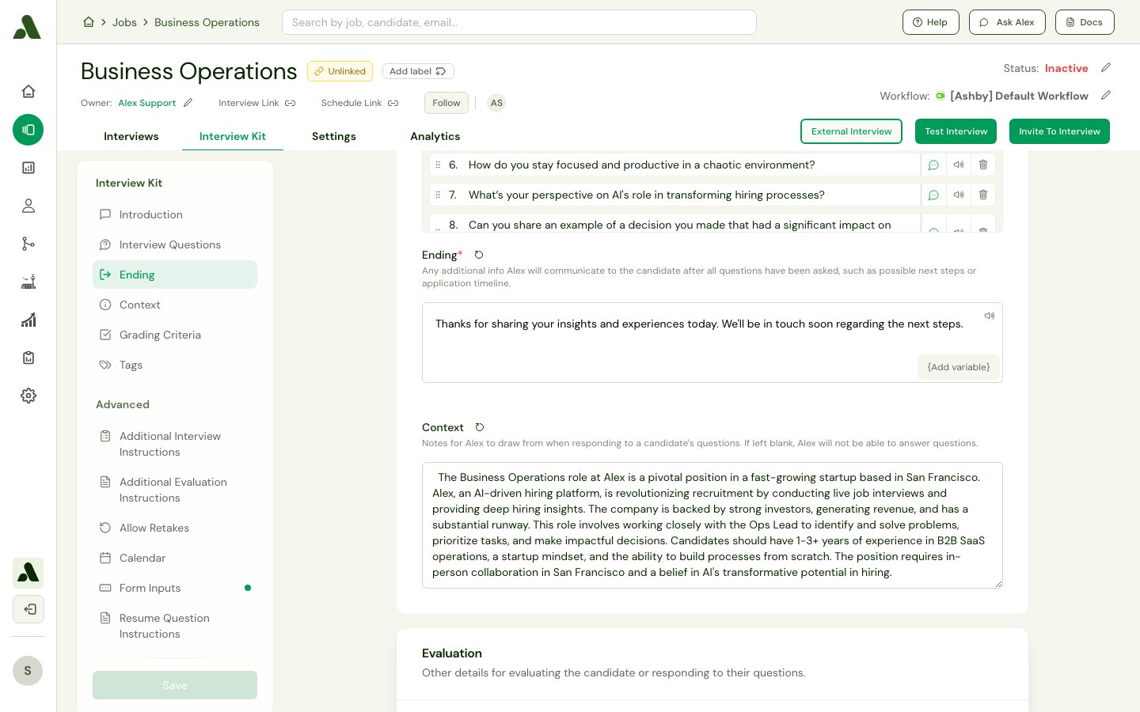Open Tags section
Viewport: 1140px width, 712px height.
tap(175, 365)
